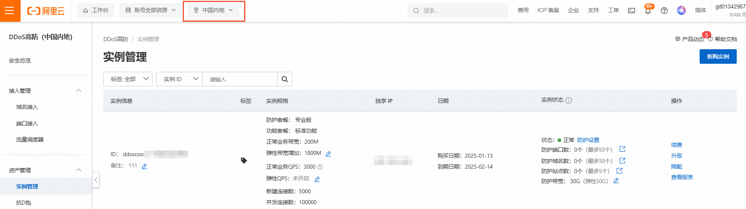Open the 中国内地 region dropdown

tap(213, 10)
